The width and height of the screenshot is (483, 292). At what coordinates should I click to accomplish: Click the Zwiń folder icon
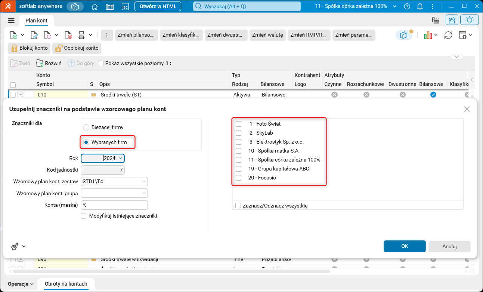point(14,63)
